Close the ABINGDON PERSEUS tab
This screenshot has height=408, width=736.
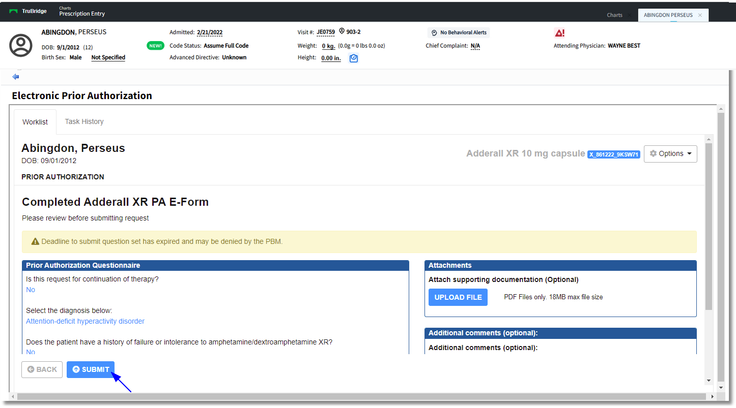(700, 15)
